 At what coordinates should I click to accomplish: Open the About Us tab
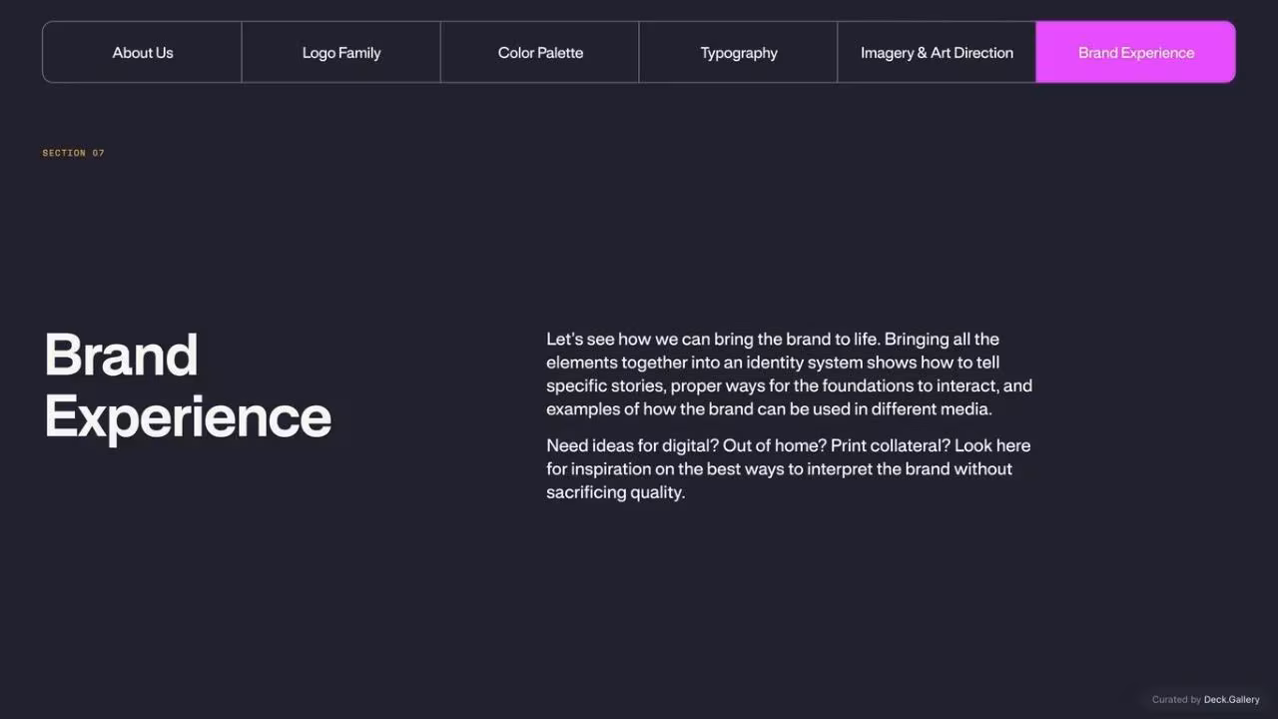[142, 52]
